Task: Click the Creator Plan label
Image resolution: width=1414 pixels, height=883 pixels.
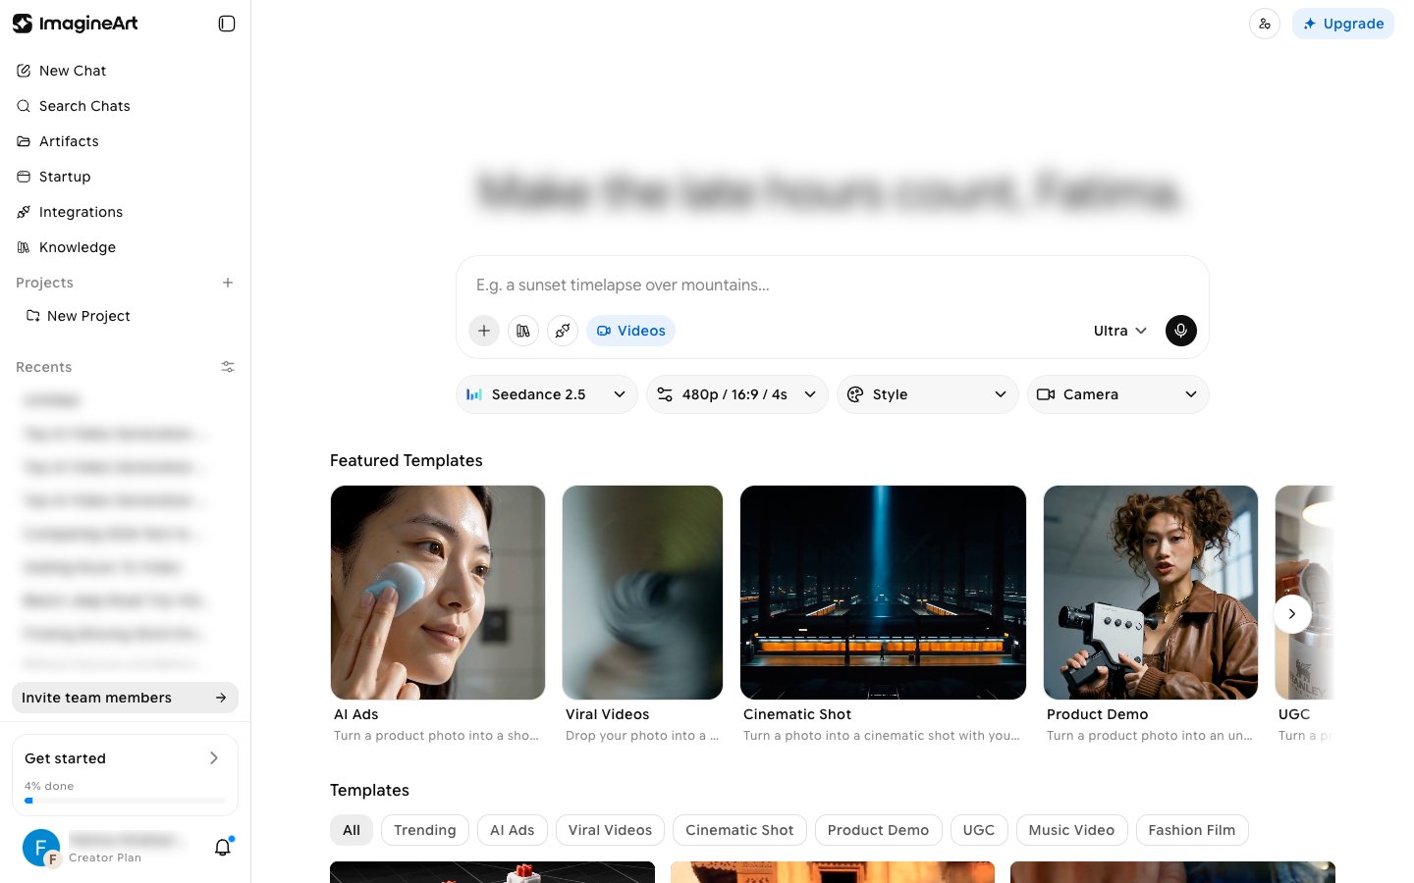Action: pyautogui.click(x=105, y=857)
